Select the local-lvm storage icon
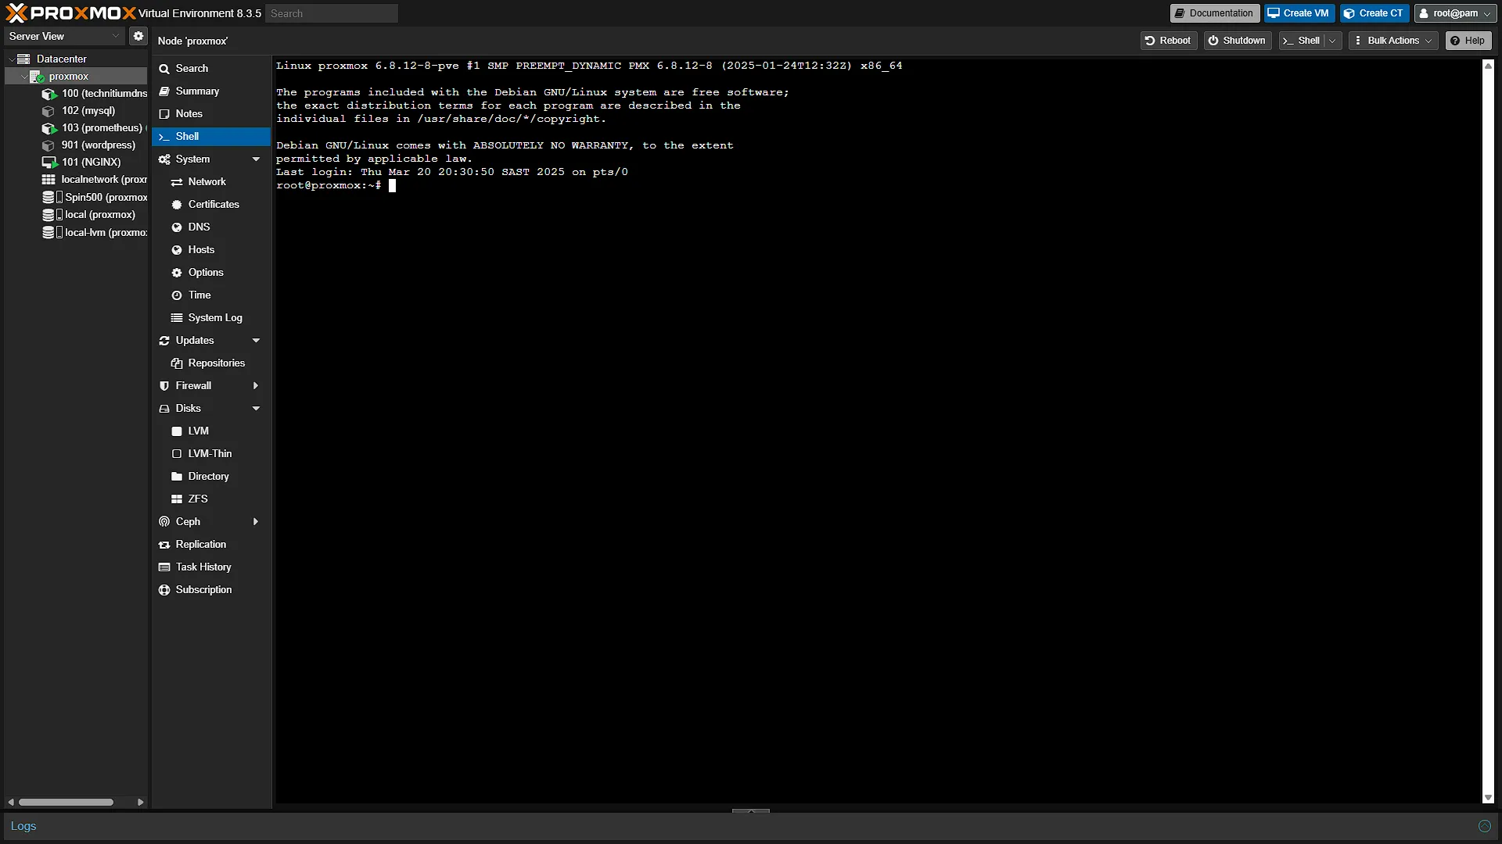This screenshot has width=1502, height=844. pyautogui.click(x=49, y=233)
